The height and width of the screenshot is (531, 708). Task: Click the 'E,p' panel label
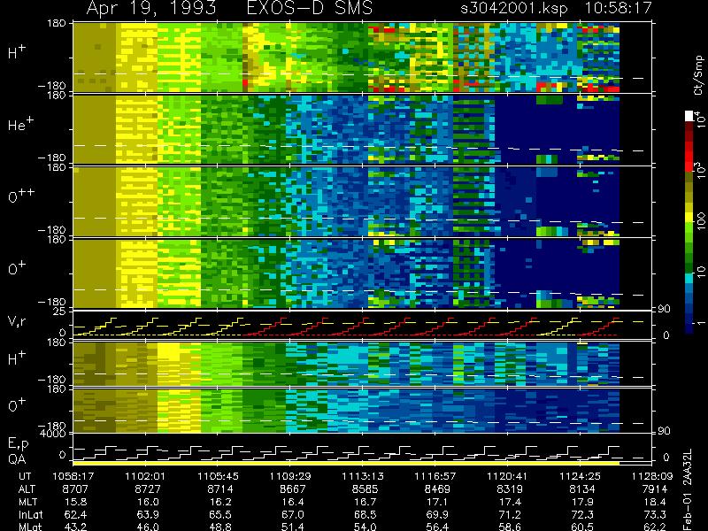[18, 444]
